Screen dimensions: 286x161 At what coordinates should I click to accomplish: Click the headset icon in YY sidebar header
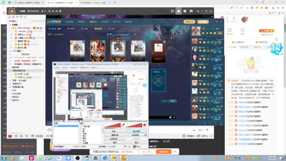click(x=13, y=17)
